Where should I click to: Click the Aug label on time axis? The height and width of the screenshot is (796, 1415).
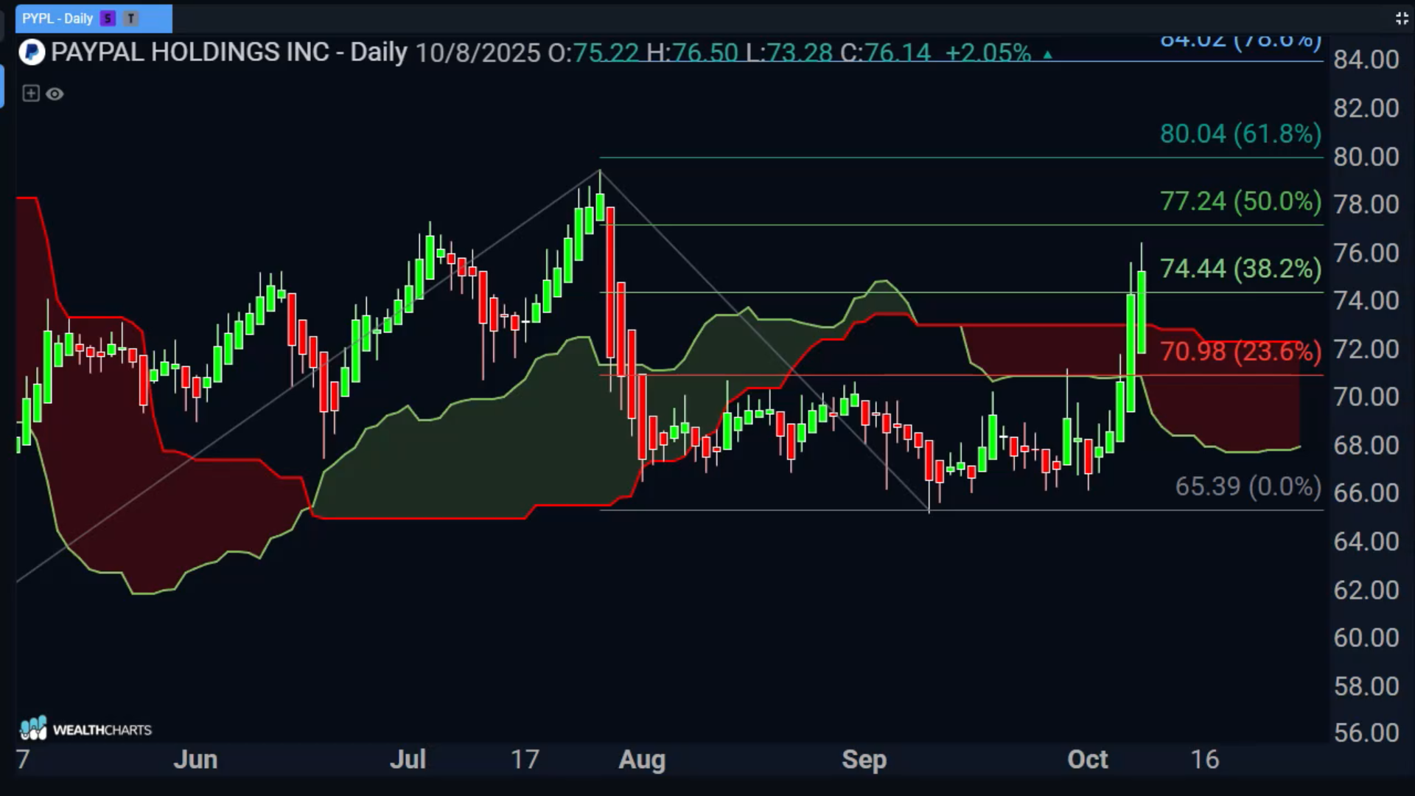coord(642,759)
